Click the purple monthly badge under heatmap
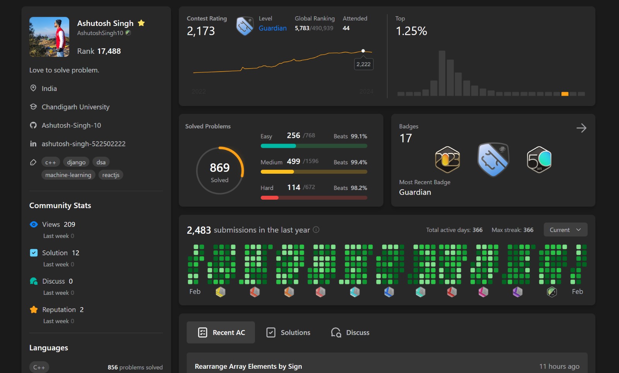 tap(518, 292)
